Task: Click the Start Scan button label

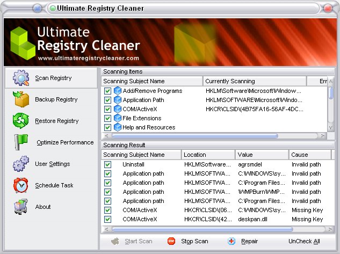Action: [139, 241]
